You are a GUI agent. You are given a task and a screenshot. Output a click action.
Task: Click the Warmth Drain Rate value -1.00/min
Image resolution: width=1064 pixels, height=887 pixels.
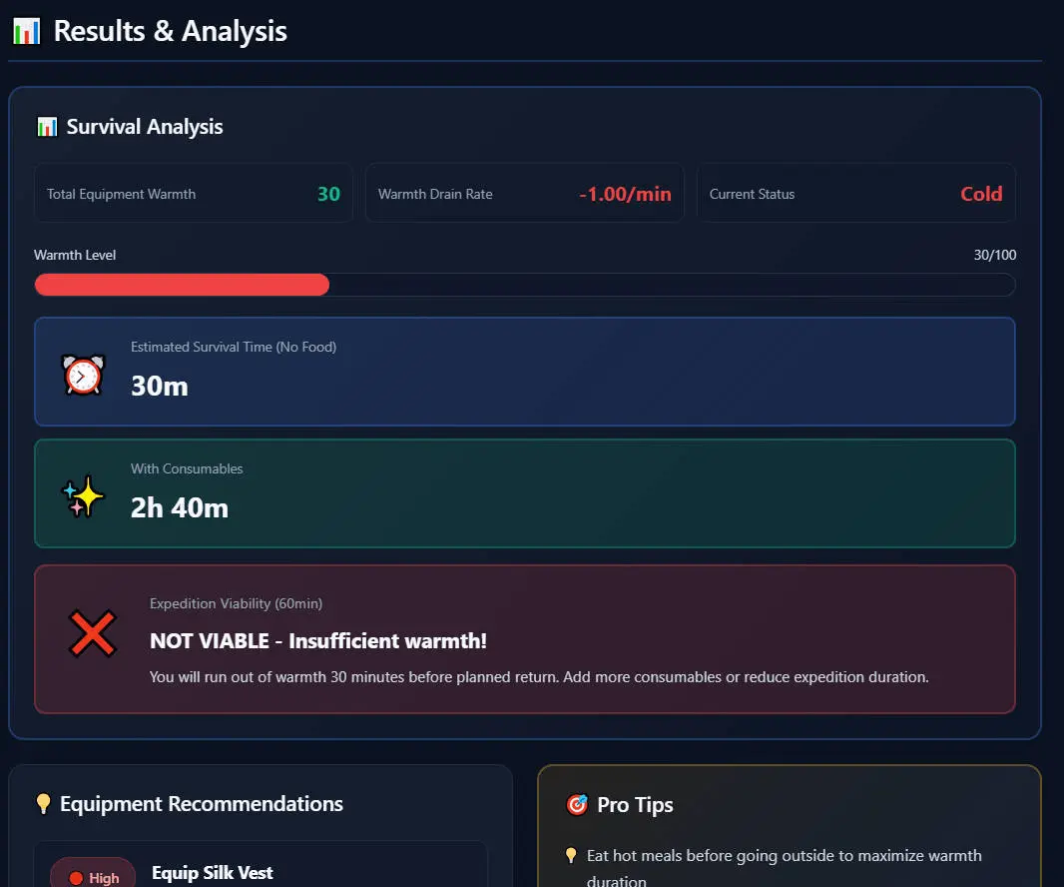point(625,194)
